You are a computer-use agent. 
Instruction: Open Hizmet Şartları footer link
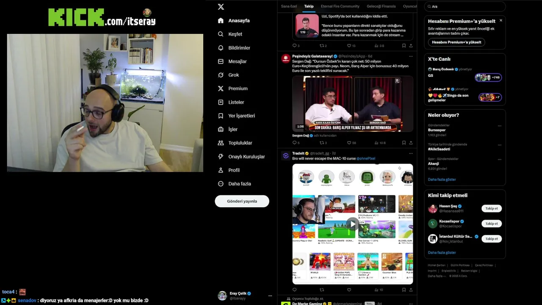[437, 265]
